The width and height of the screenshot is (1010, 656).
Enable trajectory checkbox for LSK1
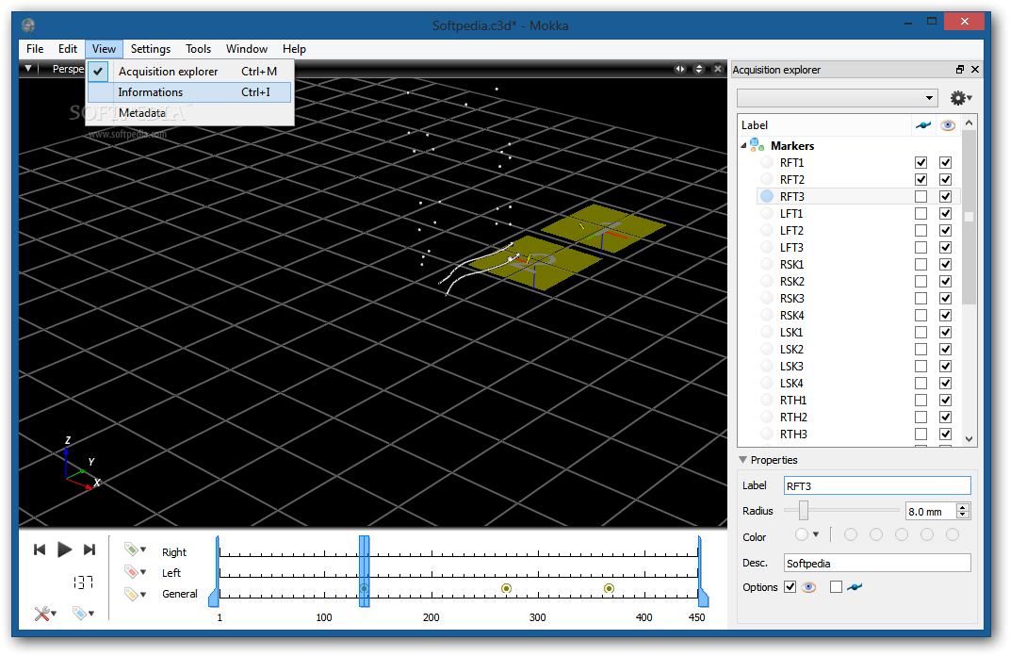click(921, 332)
